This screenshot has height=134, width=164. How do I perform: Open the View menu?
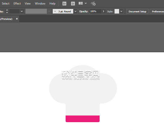pyautogui.click(x=28, y=4)
